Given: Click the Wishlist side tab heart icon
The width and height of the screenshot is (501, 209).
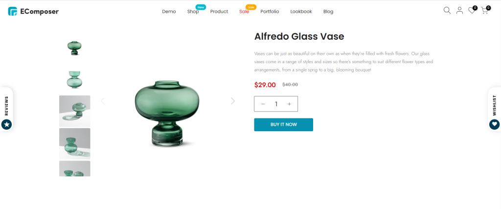Looking at the screenshot, I should [x=494, y=124].
